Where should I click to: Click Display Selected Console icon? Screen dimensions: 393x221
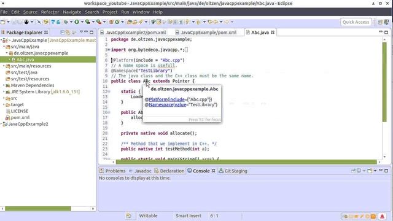point(359,171)
